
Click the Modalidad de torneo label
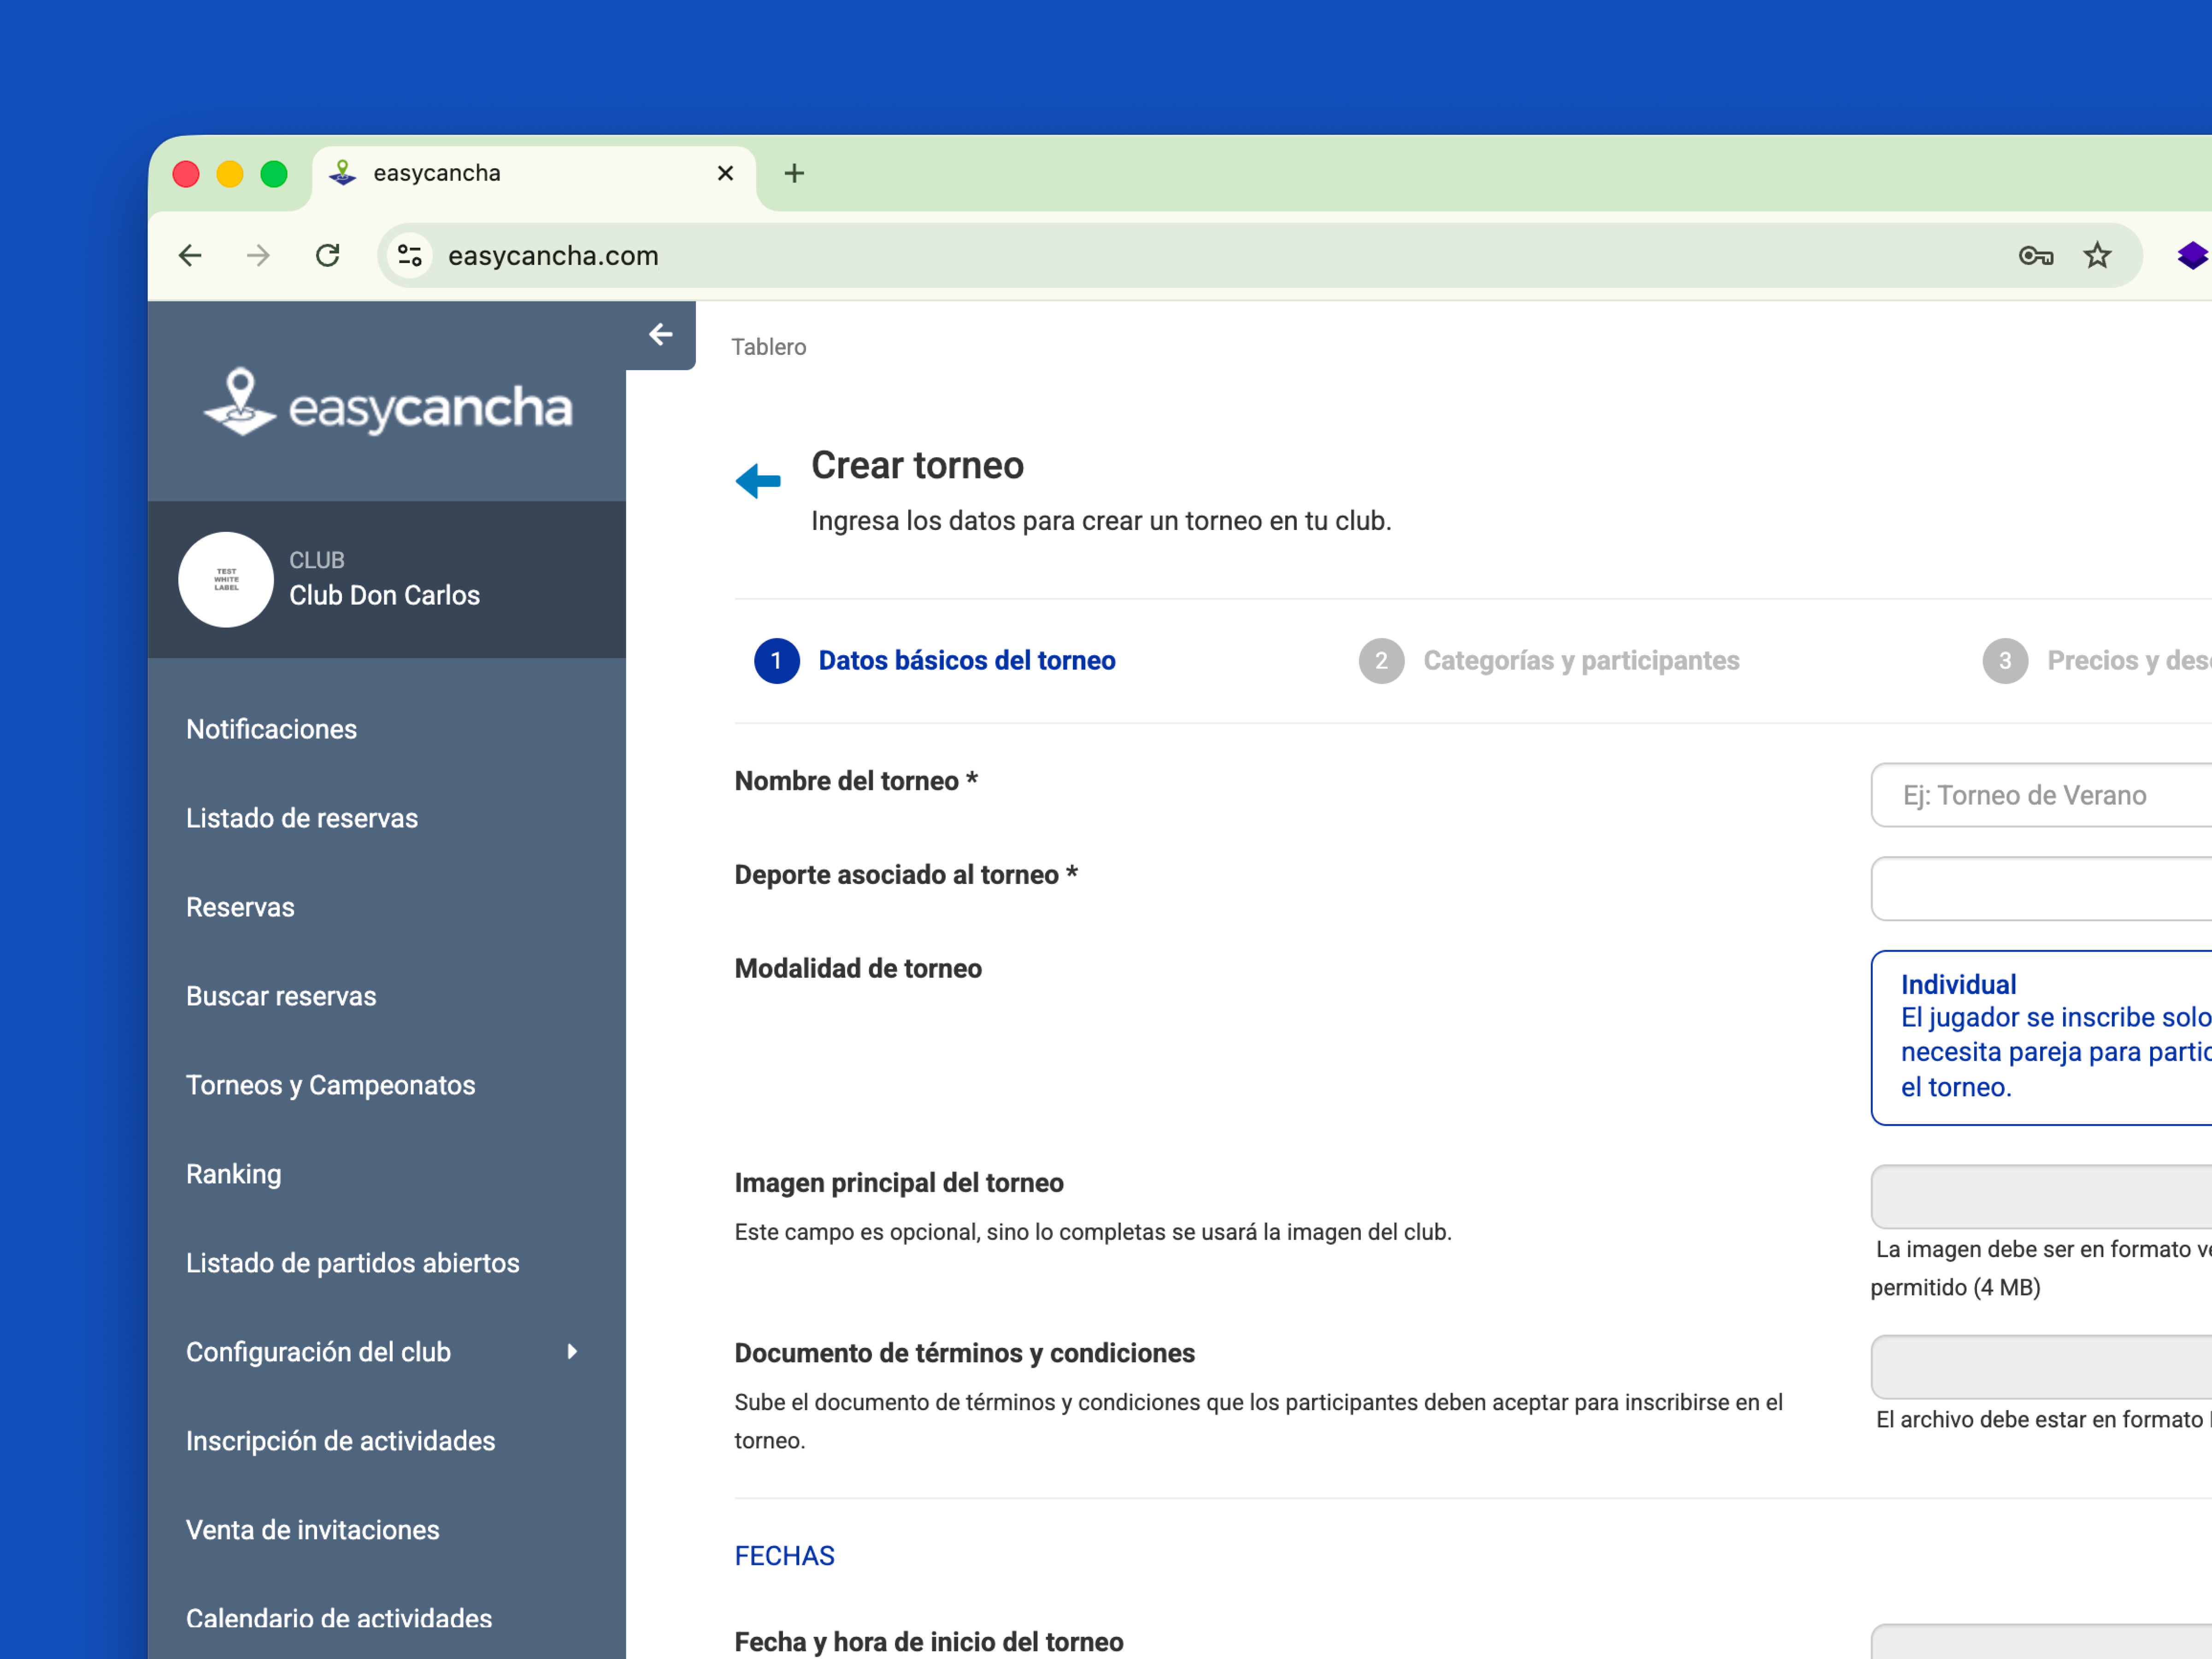pyautogui.click(x=858, y=968)
